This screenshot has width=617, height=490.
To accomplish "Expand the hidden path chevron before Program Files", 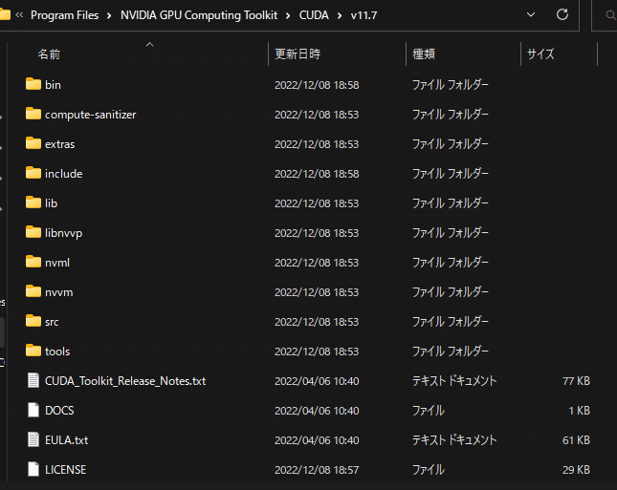I will coord(19,15).
